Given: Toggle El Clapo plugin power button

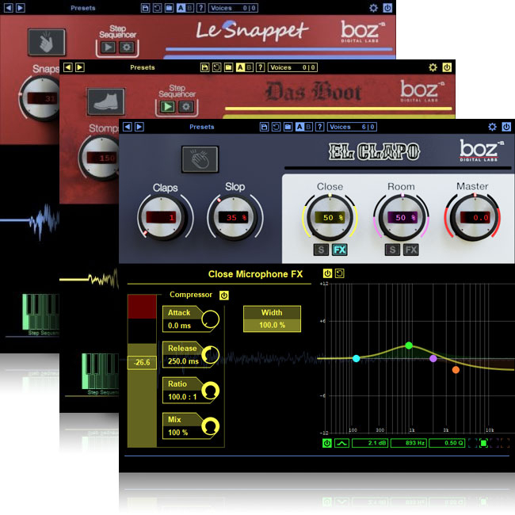Looking at the screenshot, I should (x=506, y=127).
